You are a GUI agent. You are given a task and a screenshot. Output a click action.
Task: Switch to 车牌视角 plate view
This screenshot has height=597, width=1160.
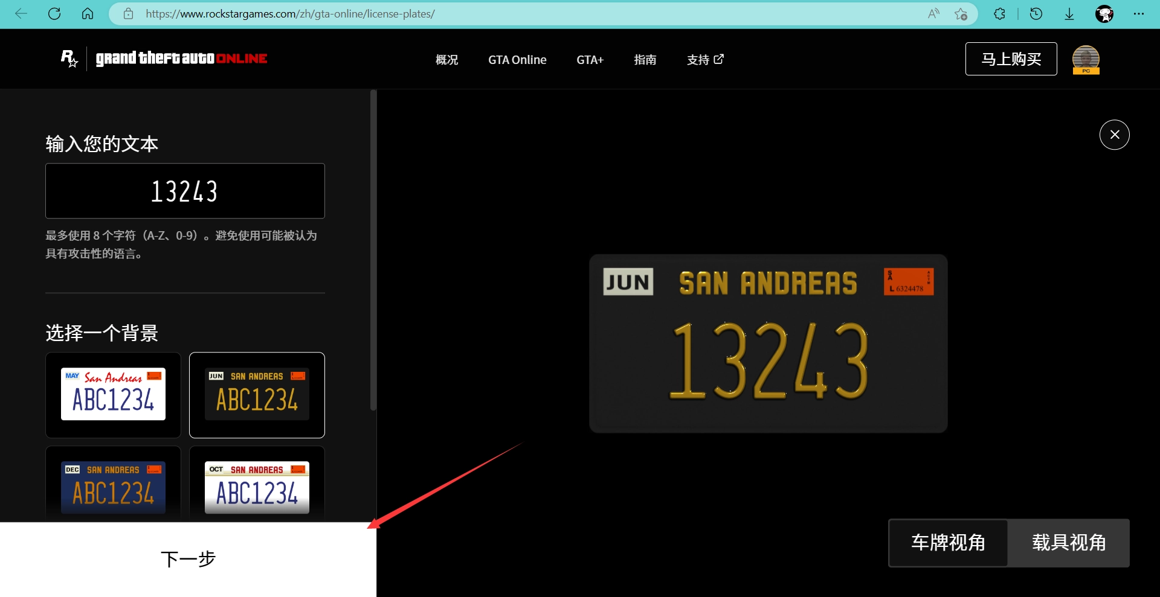point(948,543)
